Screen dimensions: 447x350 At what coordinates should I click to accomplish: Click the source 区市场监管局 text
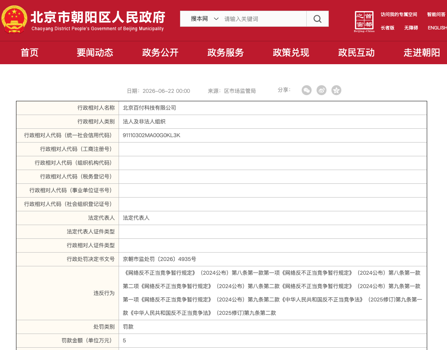(x=240, y=91)
